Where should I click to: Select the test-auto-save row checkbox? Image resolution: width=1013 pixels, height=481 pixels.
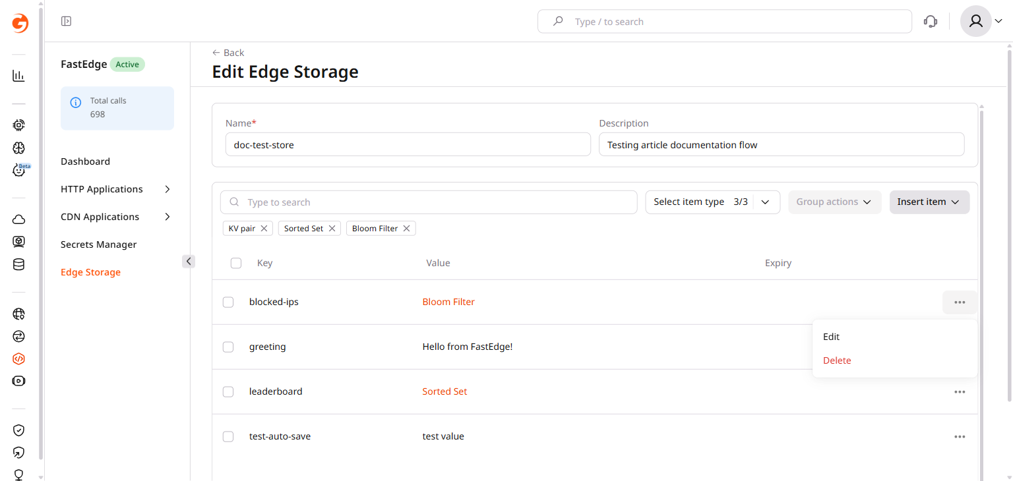[x=228, y=436]
